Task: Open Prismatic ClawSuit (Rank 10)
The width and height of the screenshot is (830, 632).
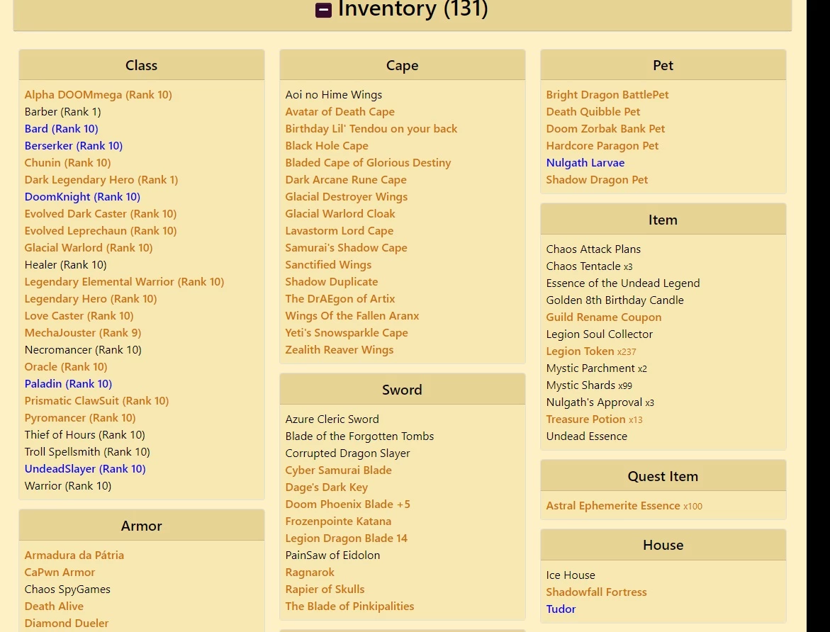Action: point(96,401)
